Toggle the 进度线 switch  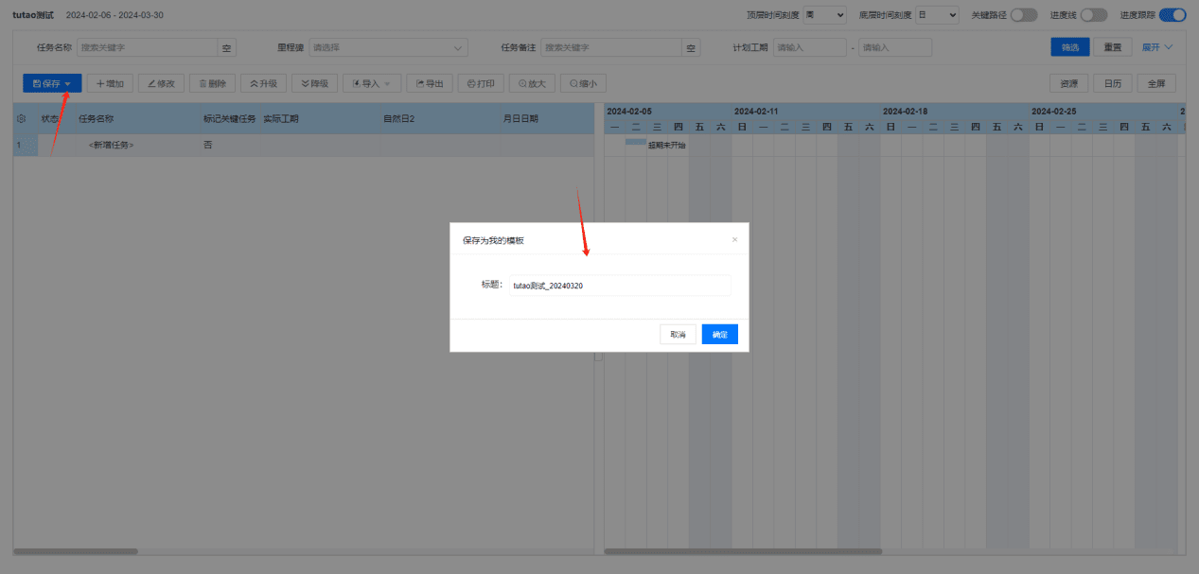point(1094,15)
